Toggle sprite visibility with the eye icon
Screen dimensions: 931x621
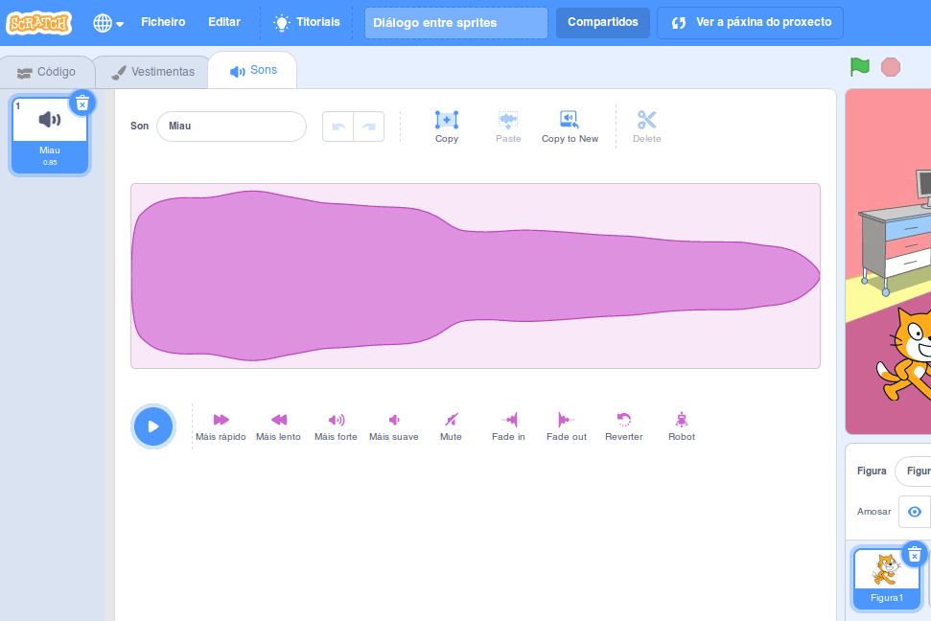click(914, 512)
